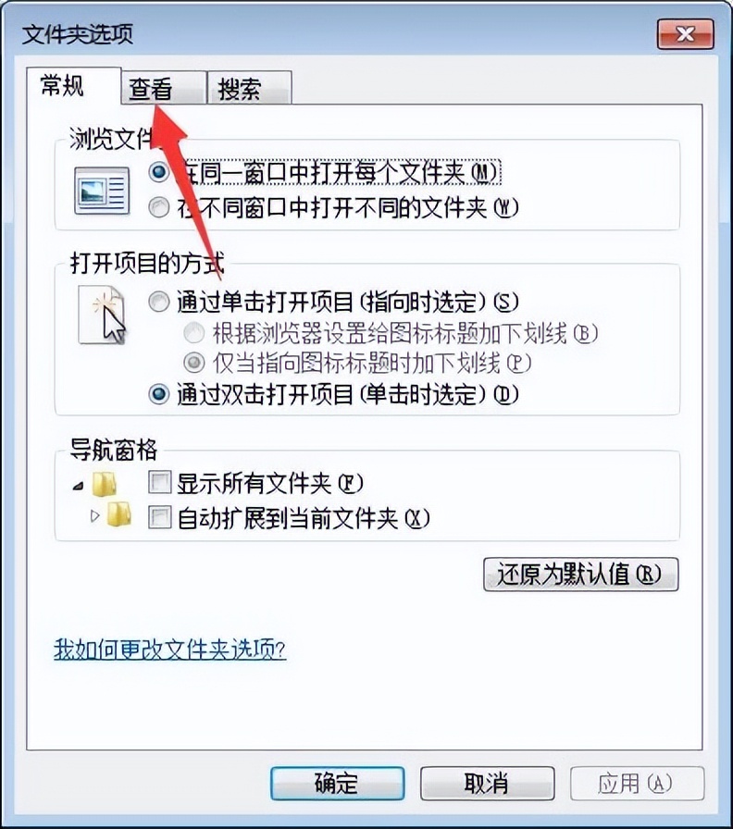This screenshot has width=733, height=829.
Task: Collapse the black triangle beside top folder
Action: [x=79, y=486]
